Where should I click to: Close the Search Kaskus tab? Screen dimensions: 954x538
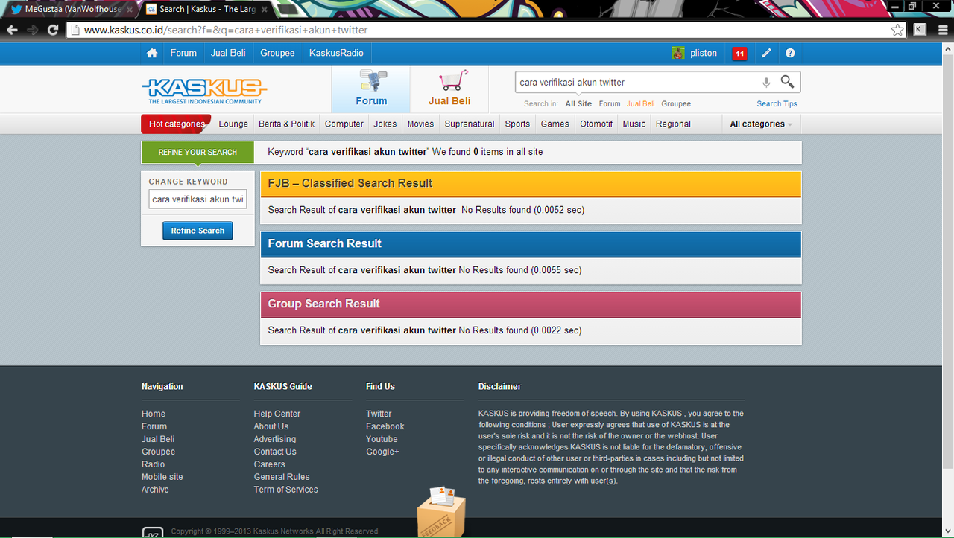[263, 9]
